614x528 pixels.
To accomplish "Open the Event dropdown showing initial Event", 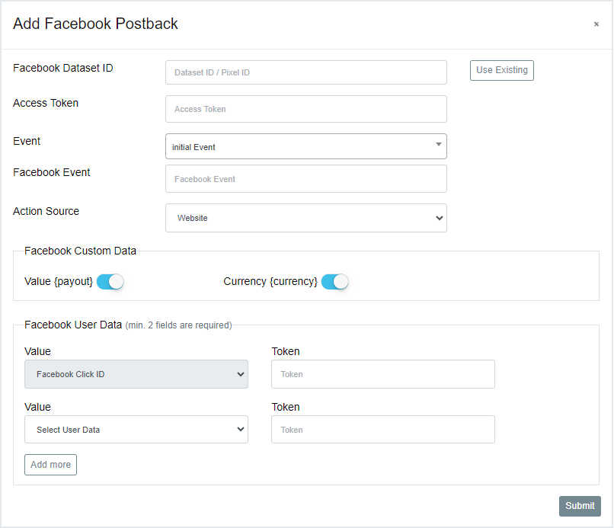I will point(305,146).
